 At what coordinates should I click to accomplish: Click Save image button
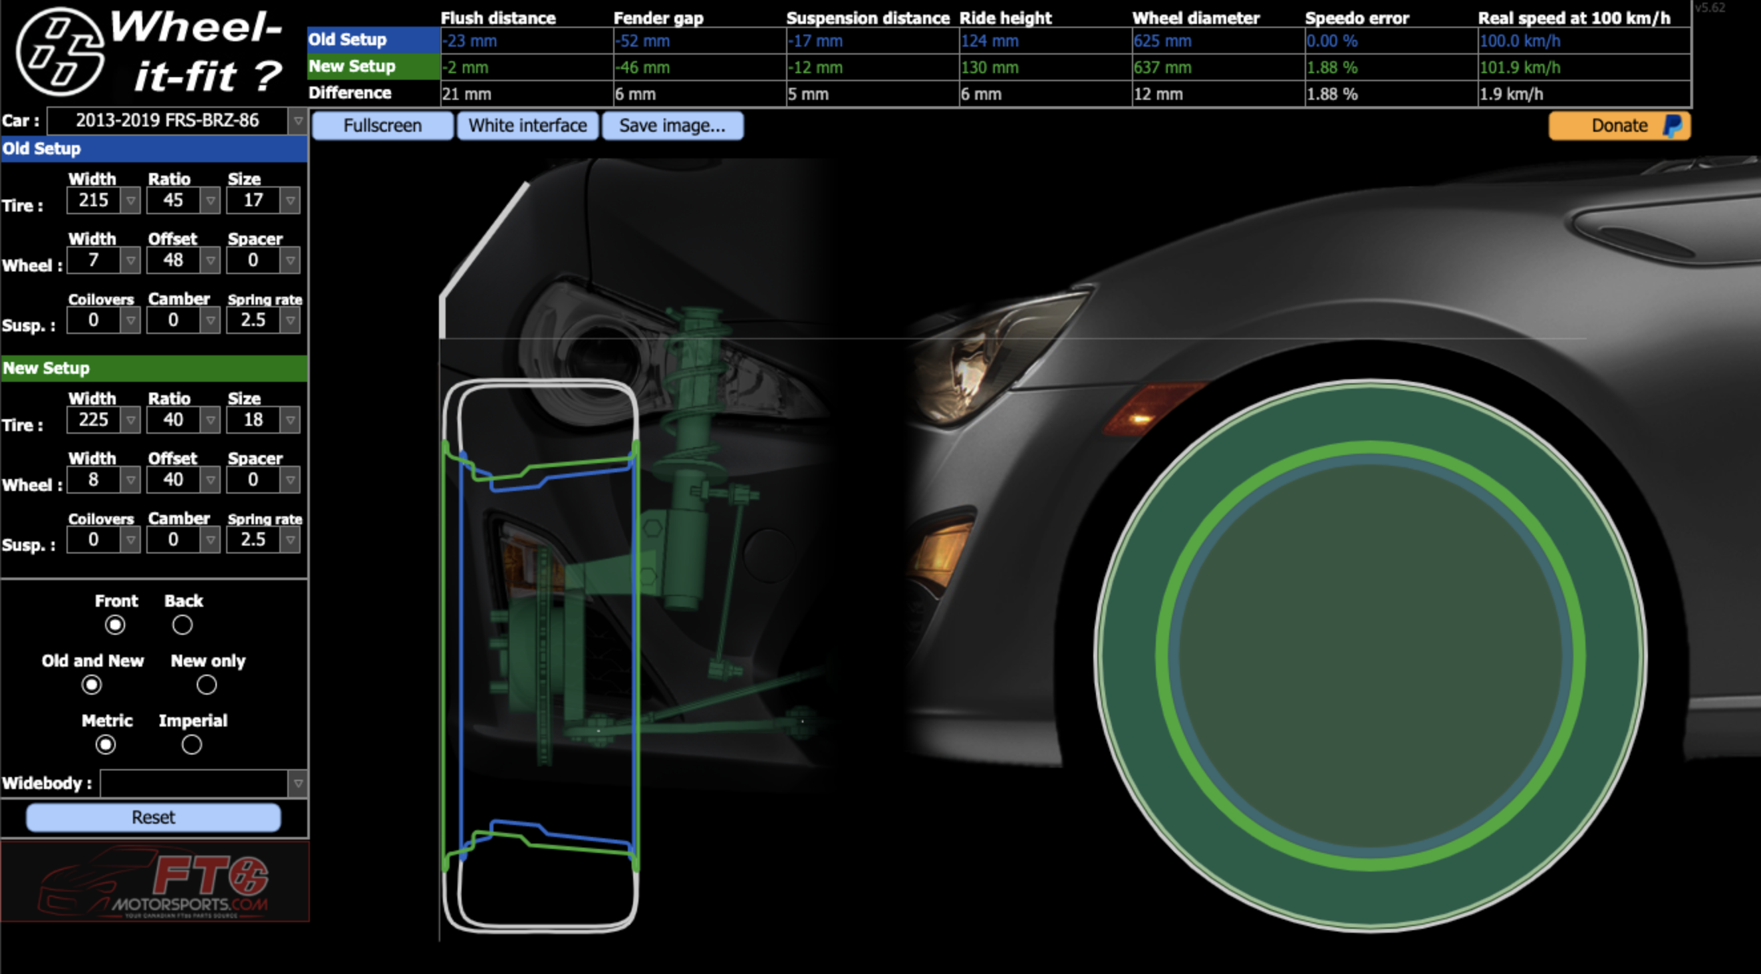pyautogui.click(x=672, y=126)
